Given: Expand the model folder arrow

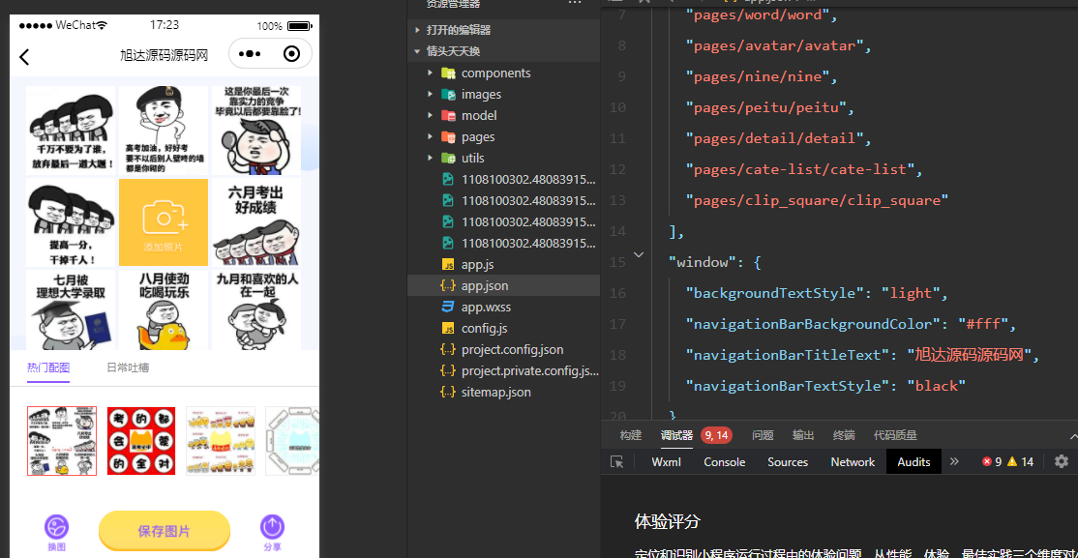Looking at the screenshot, I should tap(431, 115).
